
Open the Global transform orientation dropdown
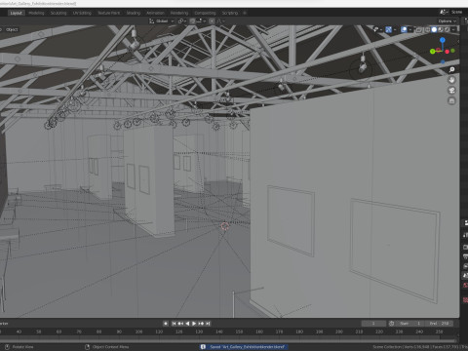tap(162, 21)
